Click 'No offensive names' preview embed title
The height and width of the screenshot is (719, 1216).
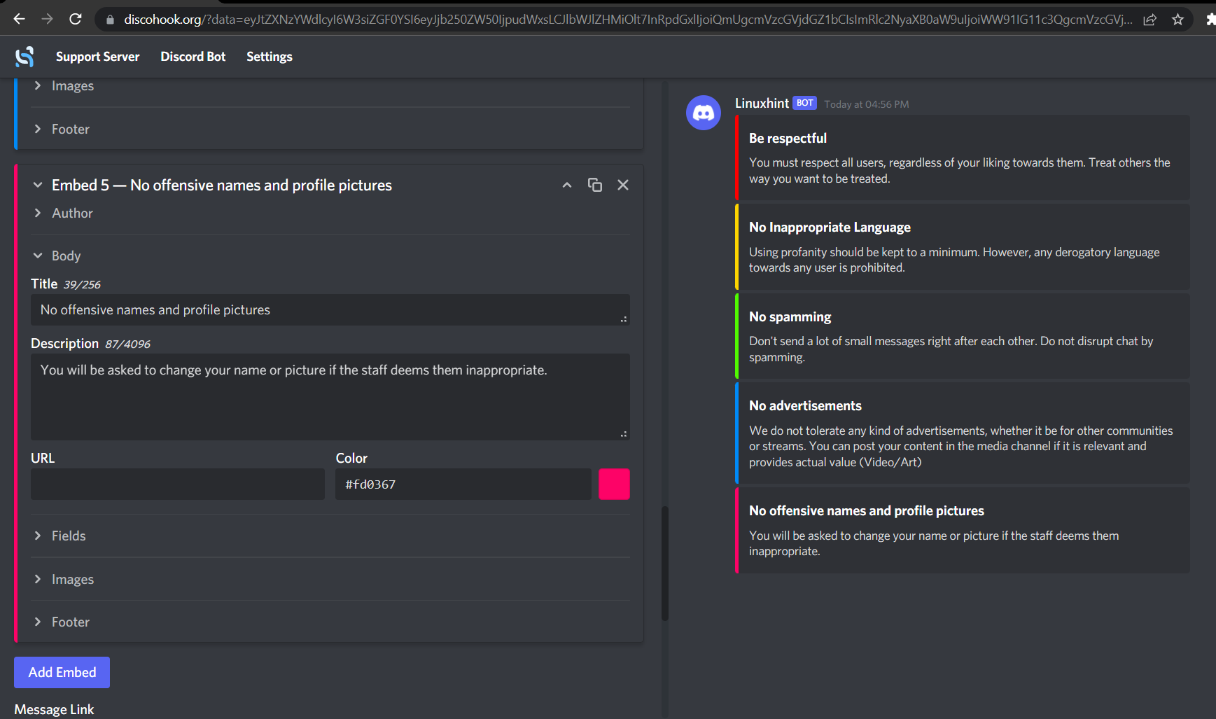pyautogui.click(x=867, y=510)
